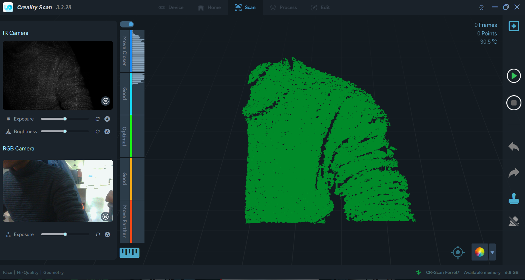Undo the last scan action
Screen dimensions: 525x280
click(x=514, y=147)
